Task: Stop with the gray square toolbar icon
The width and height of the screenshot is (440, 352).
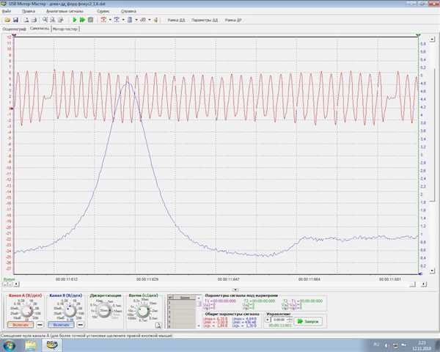Action: coord(91,20)
